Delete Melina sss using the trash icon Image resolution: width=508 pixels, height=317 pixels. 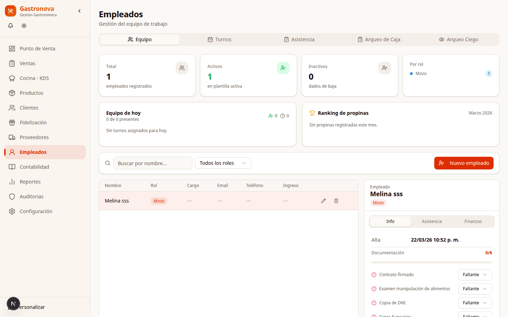pos(336,201)
